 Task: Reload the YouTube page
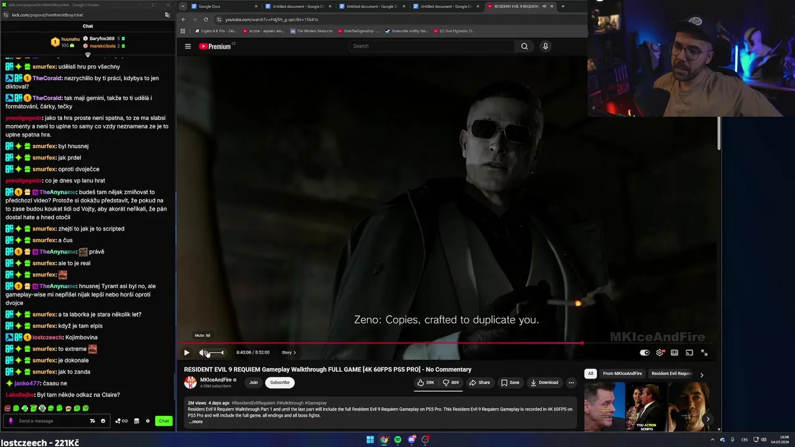[x=206, y=19]
